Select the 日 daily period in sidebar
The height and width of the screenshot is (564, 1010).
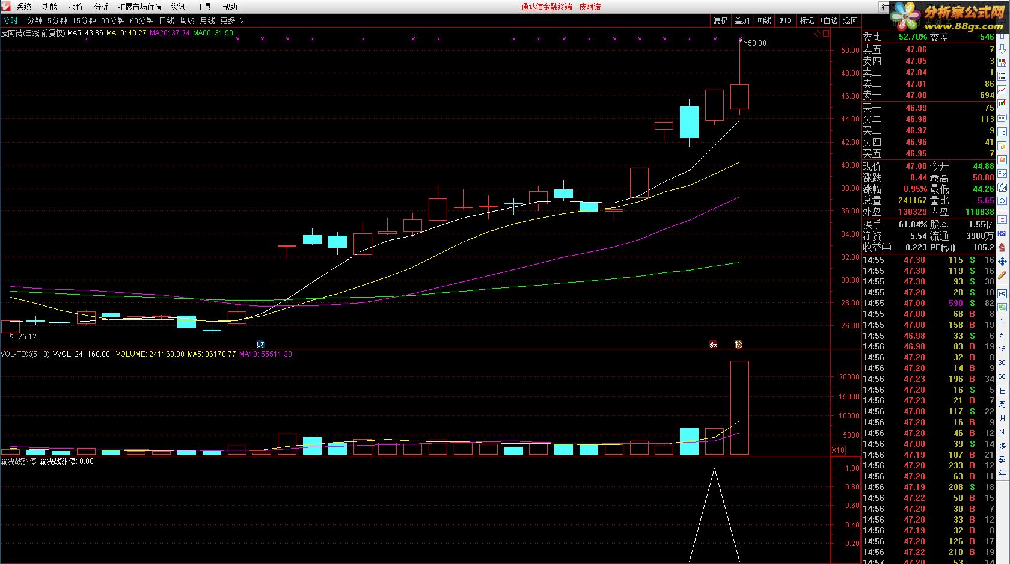click(x=1002, y=391)
